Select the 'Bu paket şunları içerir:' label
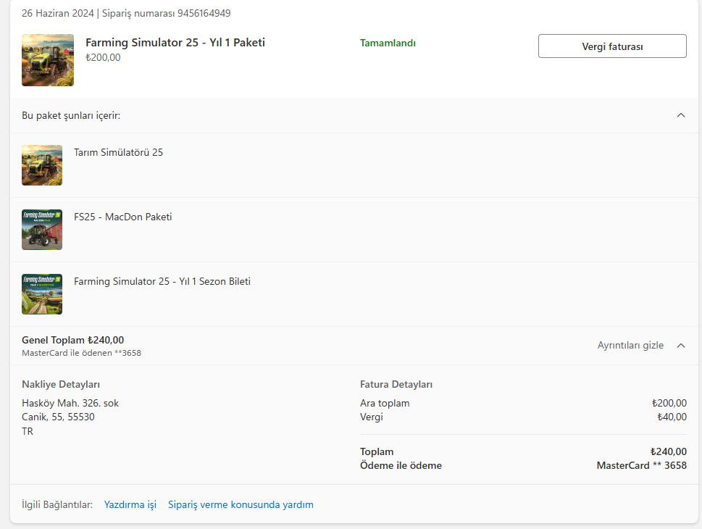The image size is (702, 529). [71, 115]
